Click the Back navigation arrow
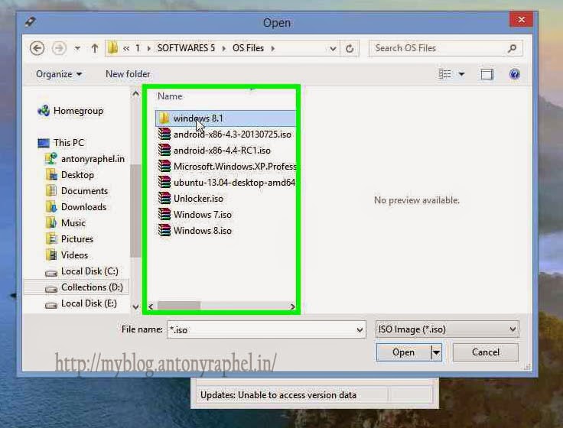The height and width of the screenshot is (428, 563). pos(37,48)
